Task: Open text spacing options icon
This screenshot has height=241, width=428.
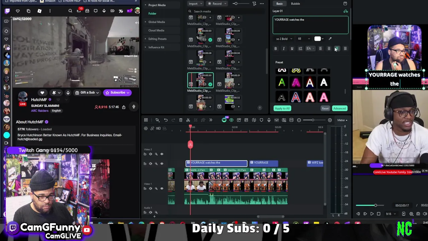Action: (300, 49)
